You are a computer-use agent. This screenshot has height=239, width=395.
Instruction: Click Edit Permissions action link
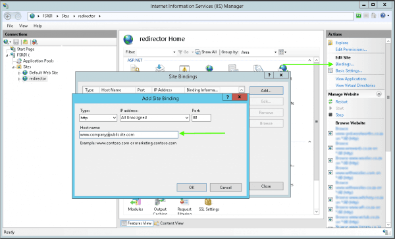click(351, 49)
